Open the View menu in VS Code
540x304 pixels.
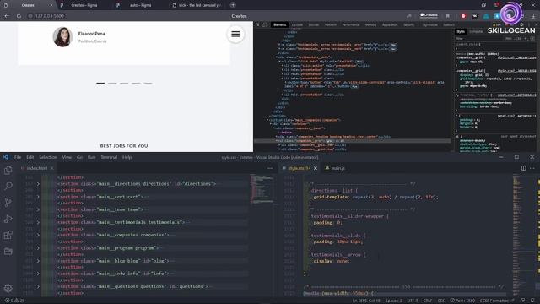(x=67, y=157)
